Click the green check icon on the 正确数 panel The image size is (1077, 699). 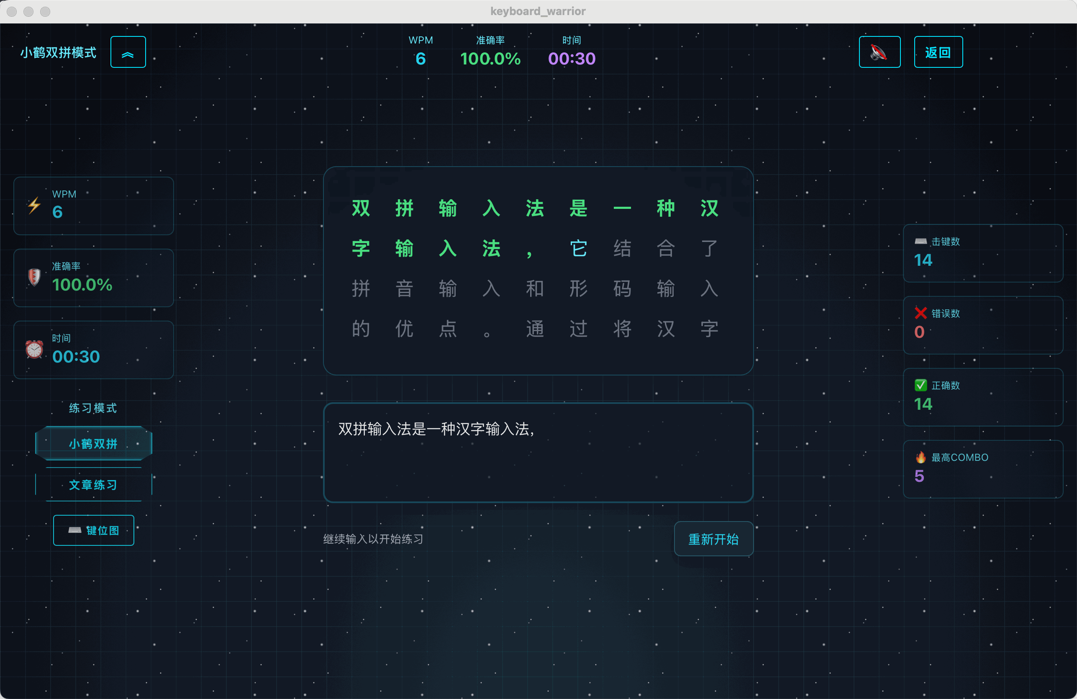tap(921, 385)
